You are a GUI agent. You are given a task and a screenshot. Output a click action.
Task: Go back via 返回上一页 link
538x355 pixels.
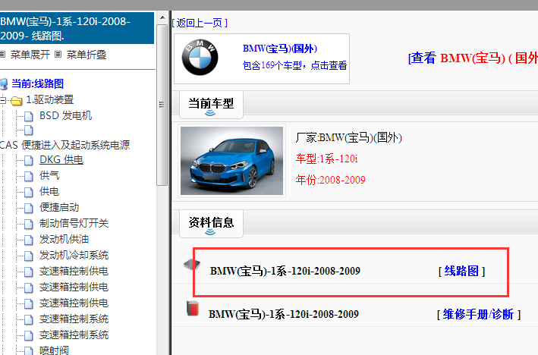tap(200, 23)
